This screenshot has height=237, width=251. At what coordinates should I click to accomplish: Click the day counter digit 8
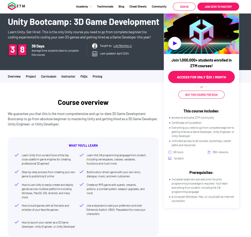click(23, 50)
